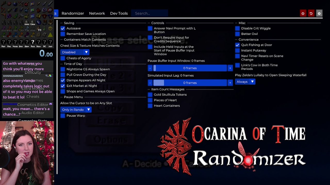Click the Fairy Bow tracker icon
330x185 pixels.
click(21, 4)
